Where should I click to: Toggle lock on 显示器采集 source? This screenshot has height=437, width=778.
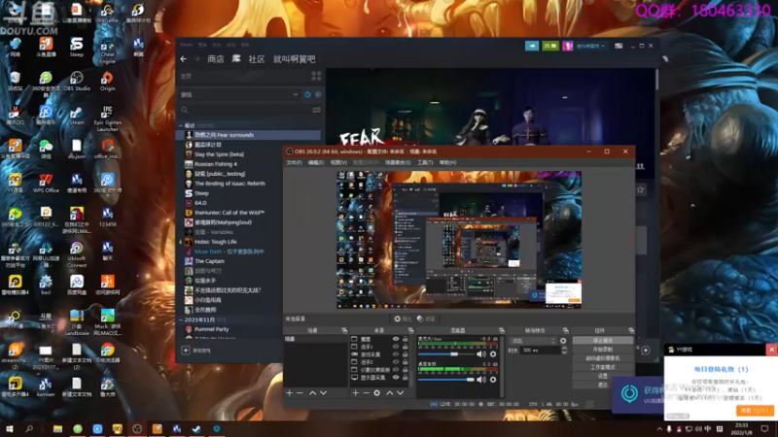pyautogui.click(x=405, y=378)
